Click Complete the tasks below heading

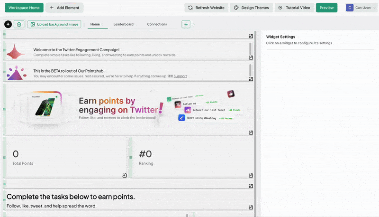pyautogui.click(x=71, y=197)
